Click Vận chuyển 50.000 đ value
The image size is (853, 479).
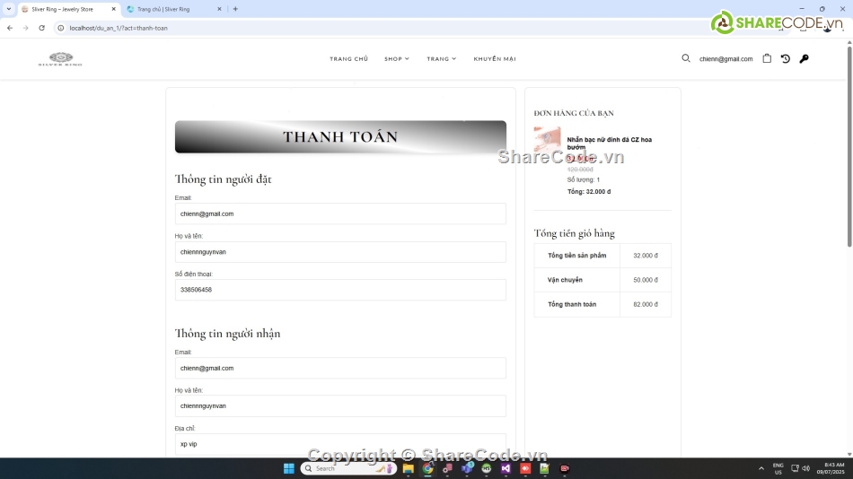pos(646,280)
